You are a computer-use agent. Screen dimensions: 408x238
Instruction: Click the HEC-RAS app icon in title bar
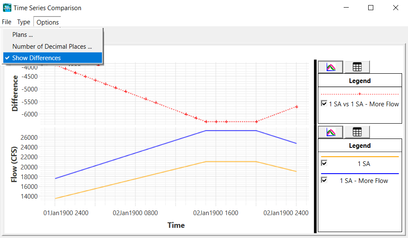(7, 8)
